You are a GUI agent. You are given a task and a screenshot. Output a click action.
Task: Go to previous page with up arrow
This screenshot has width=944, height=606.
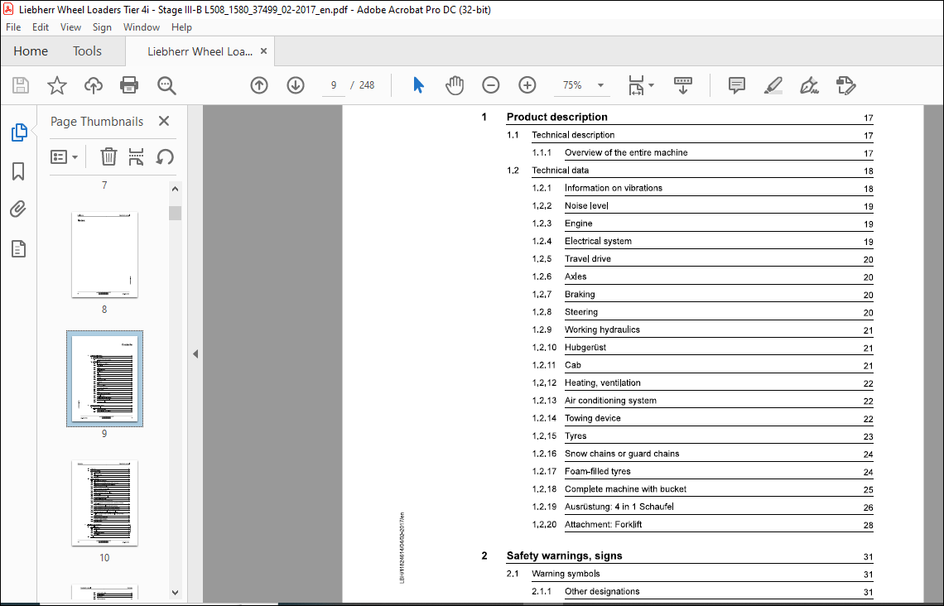(259, 85)
